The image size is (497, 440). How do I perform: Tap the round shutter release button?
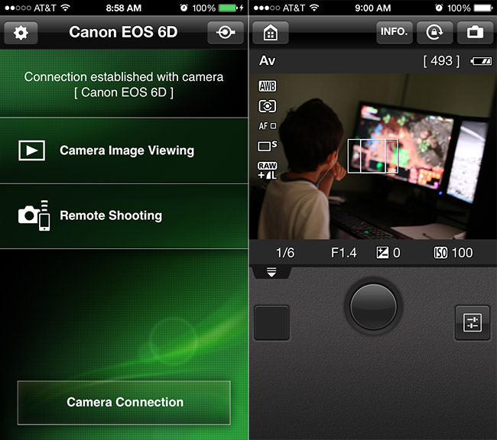point(373,306)
